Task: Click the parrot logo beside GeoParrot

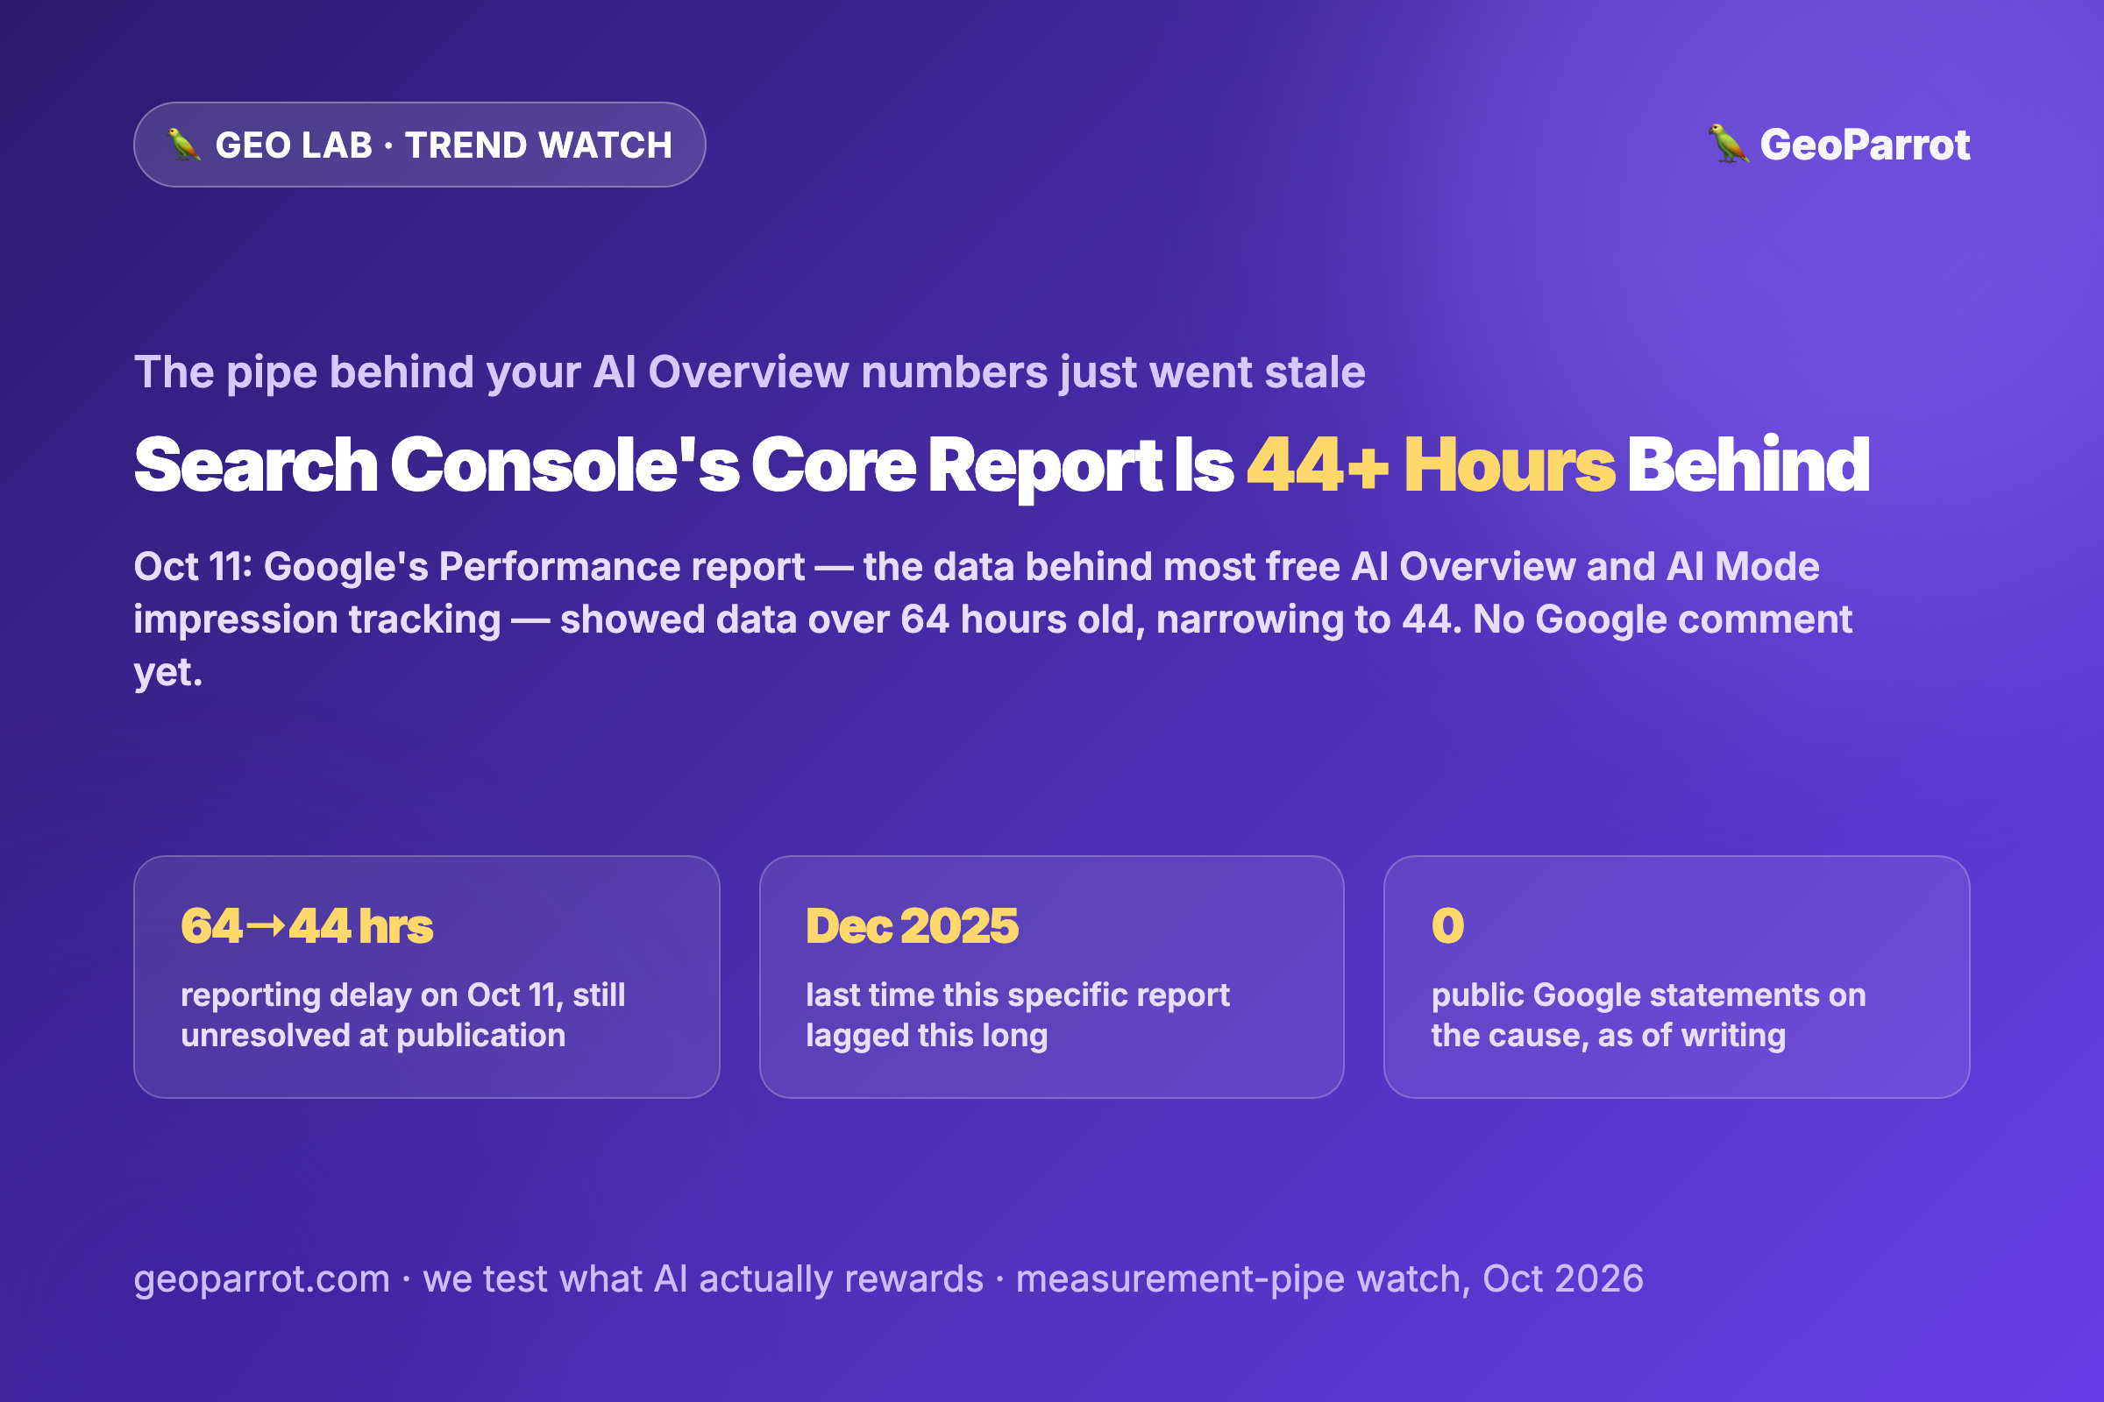Action: click(x=1728, y=144)
